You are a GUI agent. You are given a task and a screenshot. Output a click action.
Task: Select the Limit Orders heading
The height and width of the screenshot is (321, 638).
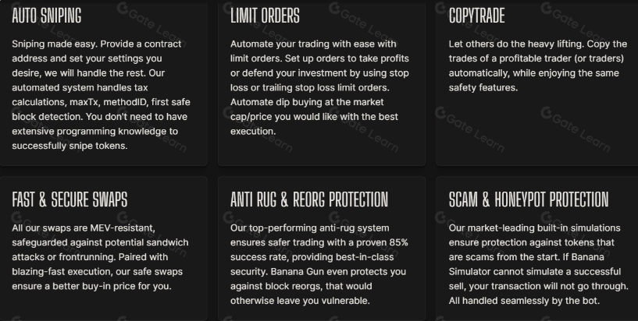point(265,16)
